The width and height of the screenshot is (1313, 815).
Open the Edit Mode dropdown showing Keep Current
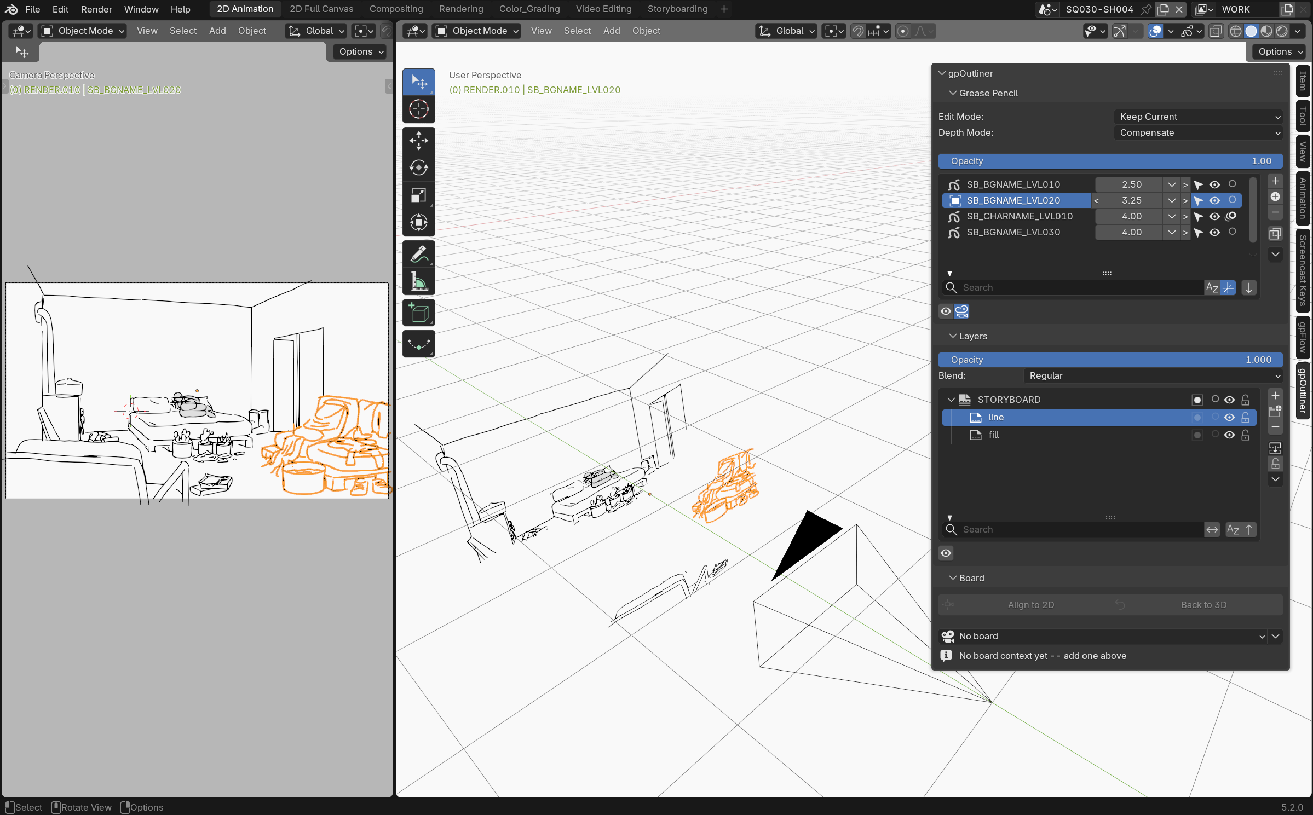tap(1198, 117)
